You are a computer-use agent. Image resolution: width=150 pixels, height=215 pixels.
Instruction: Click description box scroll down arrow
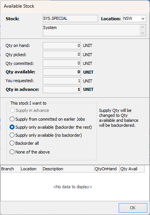point(143,33)
